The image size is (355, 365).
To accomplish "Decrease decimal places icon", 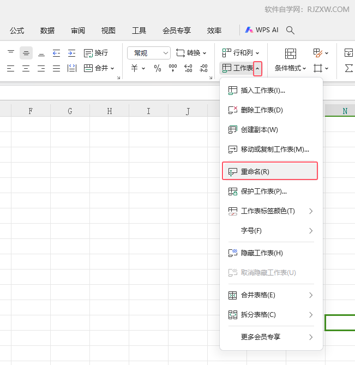I will click(x=203, y=68).
